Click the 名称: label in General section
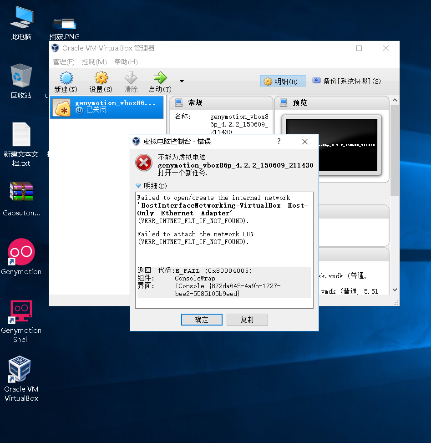This screenshot has width=431, height=443. click(183, 117)
